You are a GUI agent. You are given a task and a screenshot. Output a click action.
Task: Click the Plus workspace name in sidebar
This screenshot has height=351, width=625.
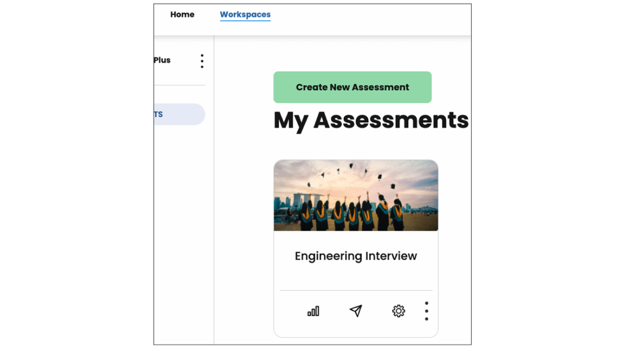[x=162, y=60]
